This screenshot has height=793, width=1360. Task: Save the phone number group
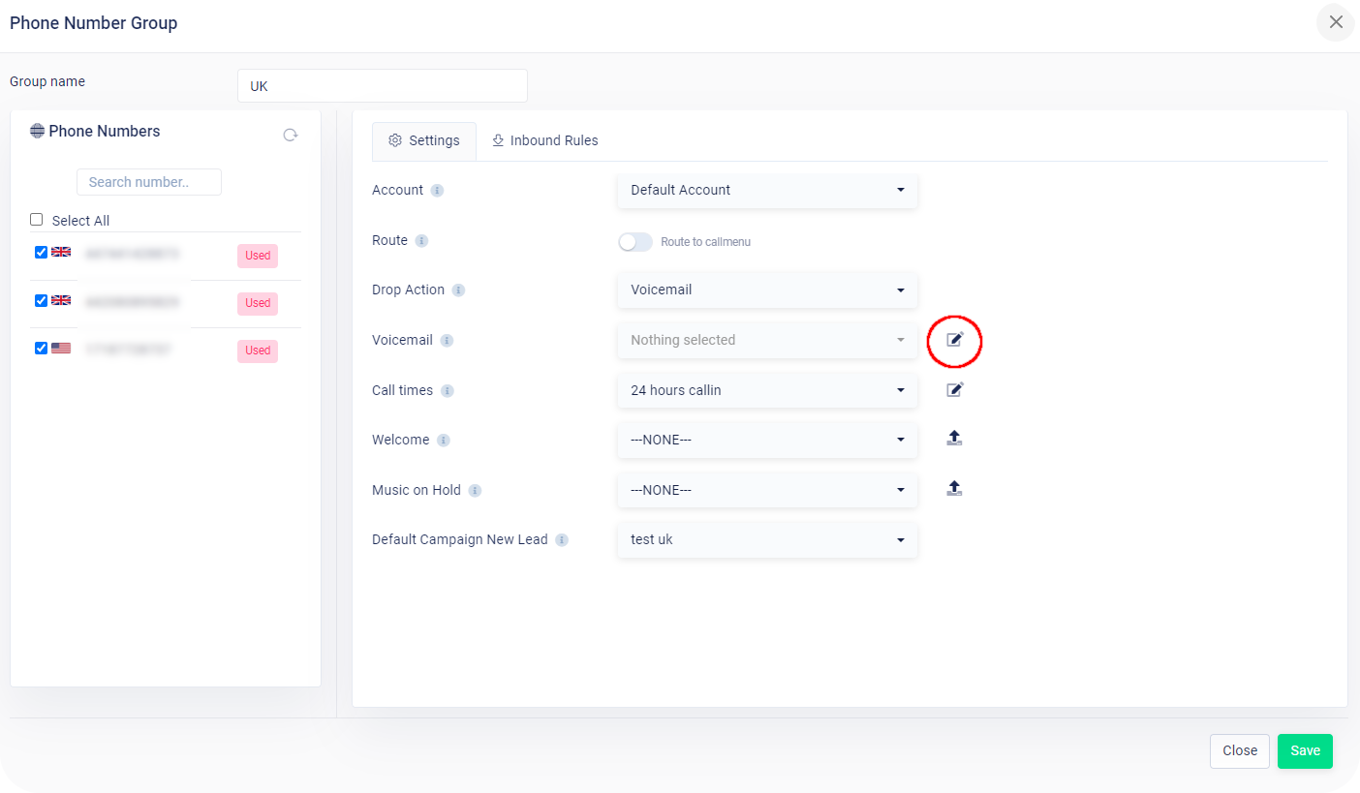tap(1305, 750)
